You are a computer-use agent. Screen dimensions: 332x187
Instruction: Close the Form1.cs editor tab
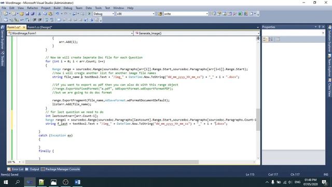pyautogui.click(x=24, y=27)
